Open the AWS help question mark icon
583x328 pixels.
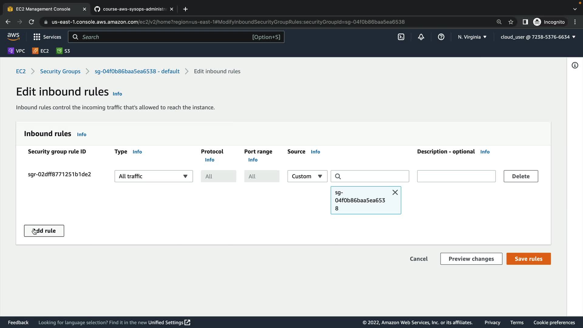pos(441,37)
